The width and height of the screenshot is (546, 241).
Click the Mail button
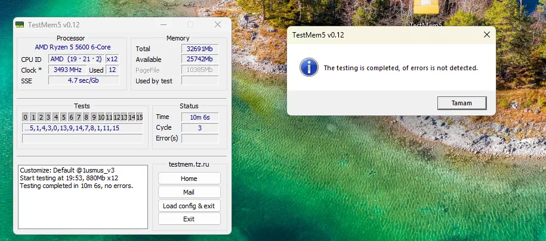tap(189, 192)
